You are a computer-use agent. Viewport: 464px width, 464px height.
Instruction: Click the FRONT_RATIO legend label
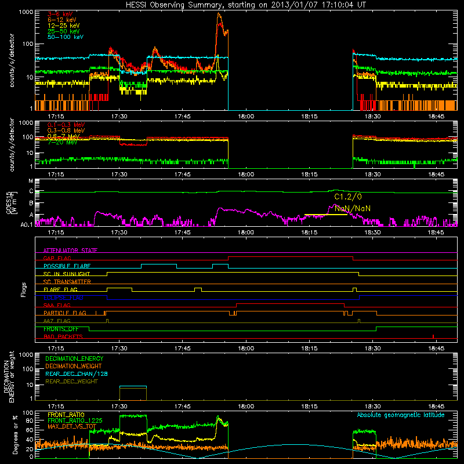tap(66, 415)
